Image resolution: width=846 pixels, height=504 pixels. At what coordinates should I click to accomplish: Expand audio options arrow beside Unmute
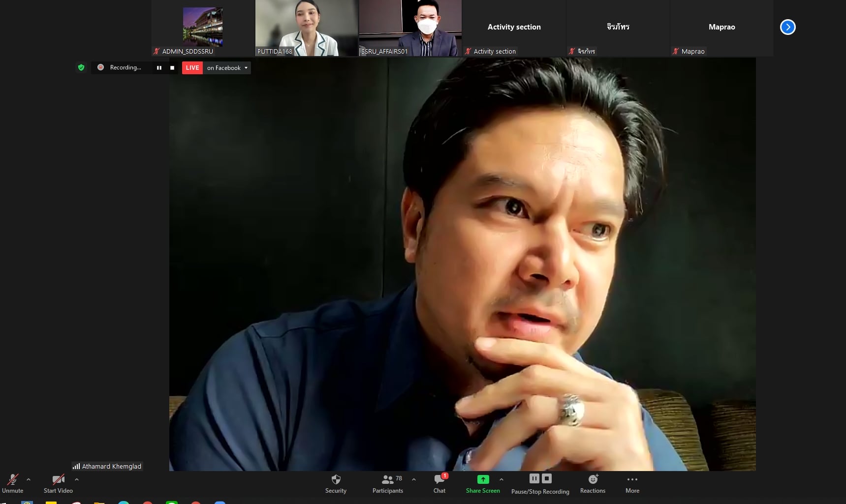(29, 479)
